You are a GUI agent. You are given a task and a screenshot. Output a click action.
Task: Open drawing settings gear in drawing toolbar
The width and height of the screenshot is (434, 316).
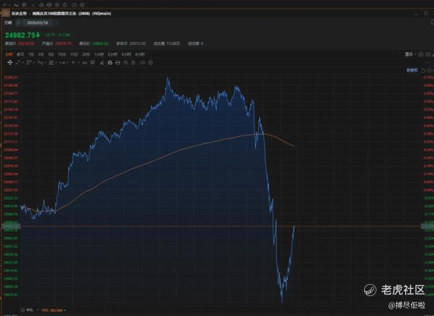150,63
